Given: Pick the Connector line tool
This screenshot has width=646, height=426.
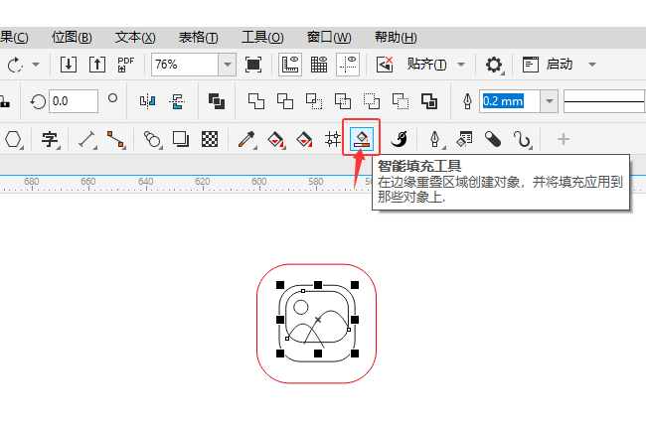Looking at the screenshot, I should pos(115,139).
